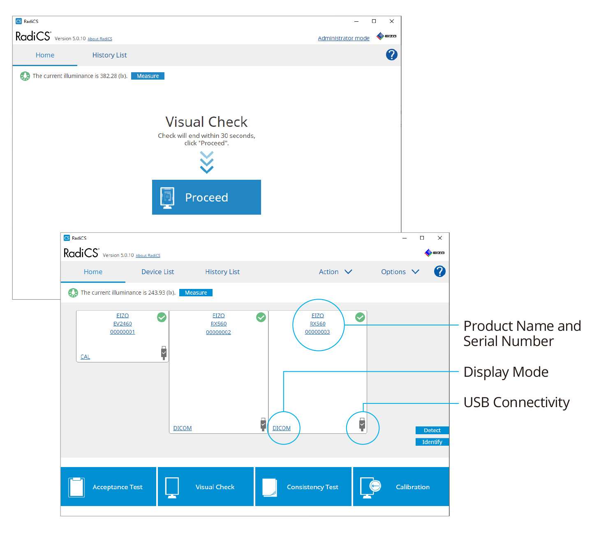This screenshot has width=592, height=536.
Task: Open serial number 00000003 link
Action: pyautogui.click(x=317, y=332)
